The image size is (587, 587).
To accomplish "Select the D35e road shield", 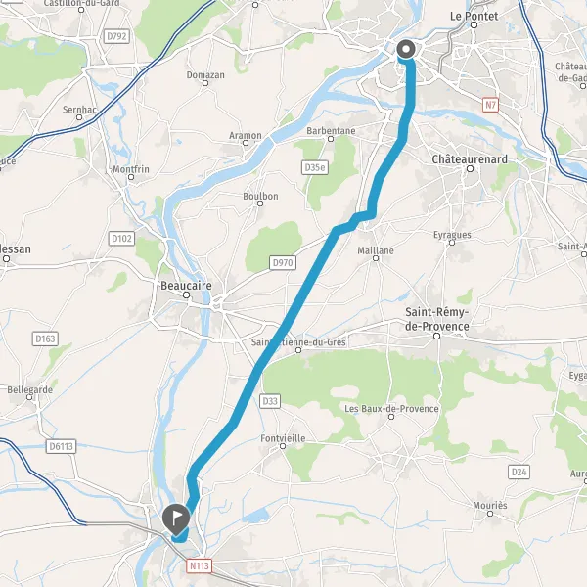I will pos(315,167).
